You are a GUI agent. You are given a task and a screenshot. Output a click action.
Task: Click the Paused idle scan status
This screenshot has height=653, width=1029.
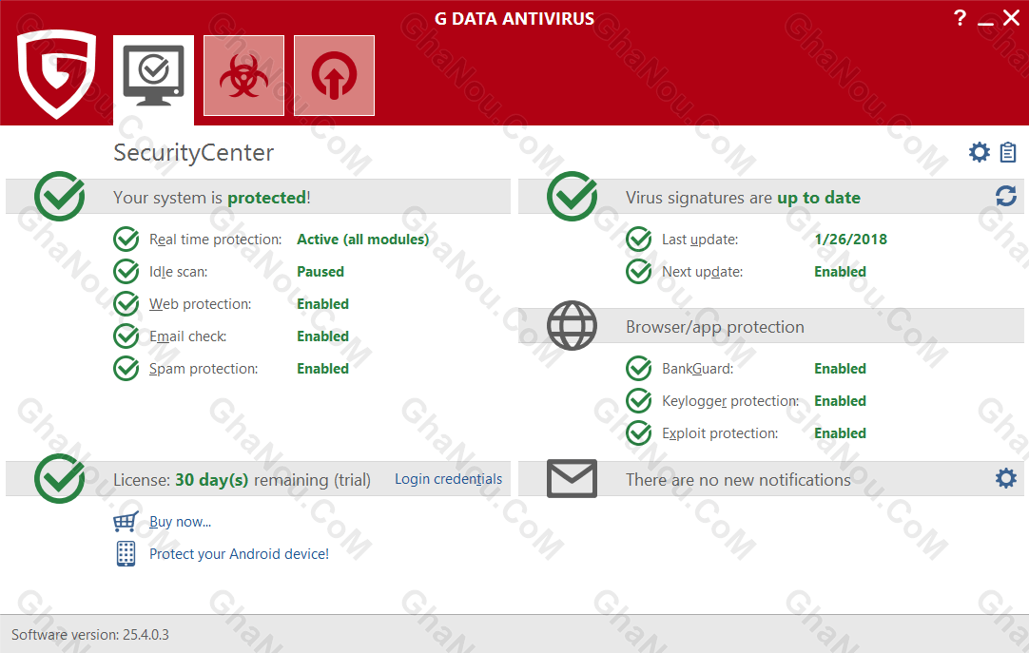320,272
